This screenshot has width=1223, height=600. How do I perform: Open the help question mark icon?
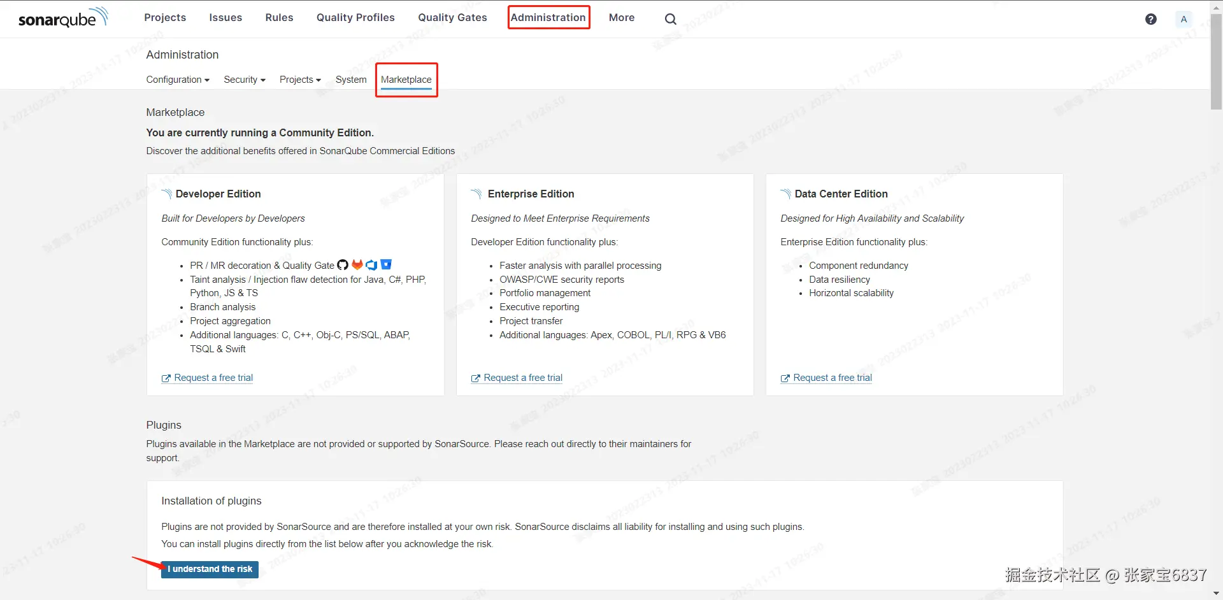1150,19
